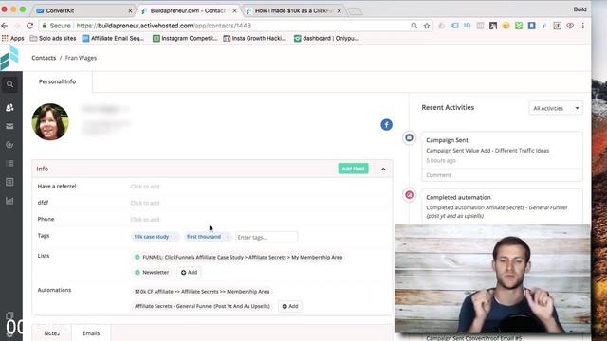Switch to How I made $10k tab

coord(293,10)
